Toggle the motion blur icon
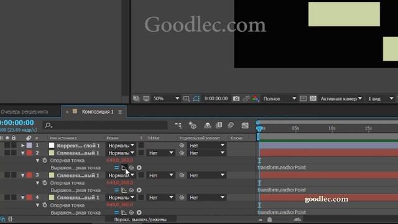This screenshot has width=398, height=224. tap(231, 125)
